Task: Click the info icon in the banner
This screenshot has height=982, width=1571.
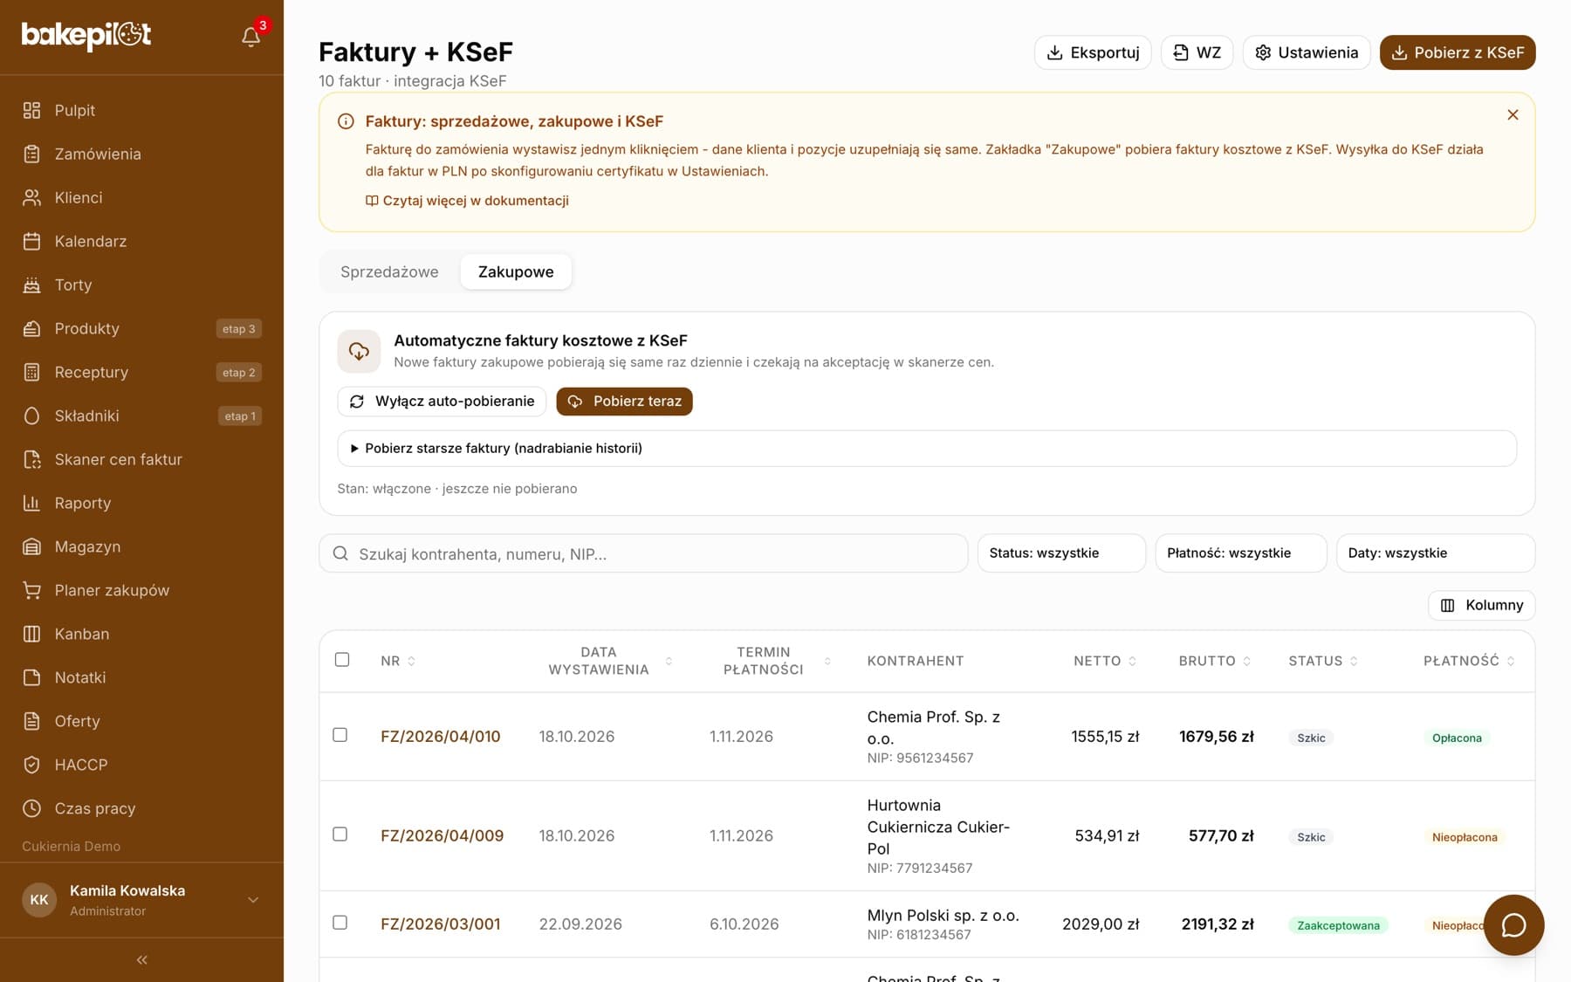Action: (x=346, y=121)
